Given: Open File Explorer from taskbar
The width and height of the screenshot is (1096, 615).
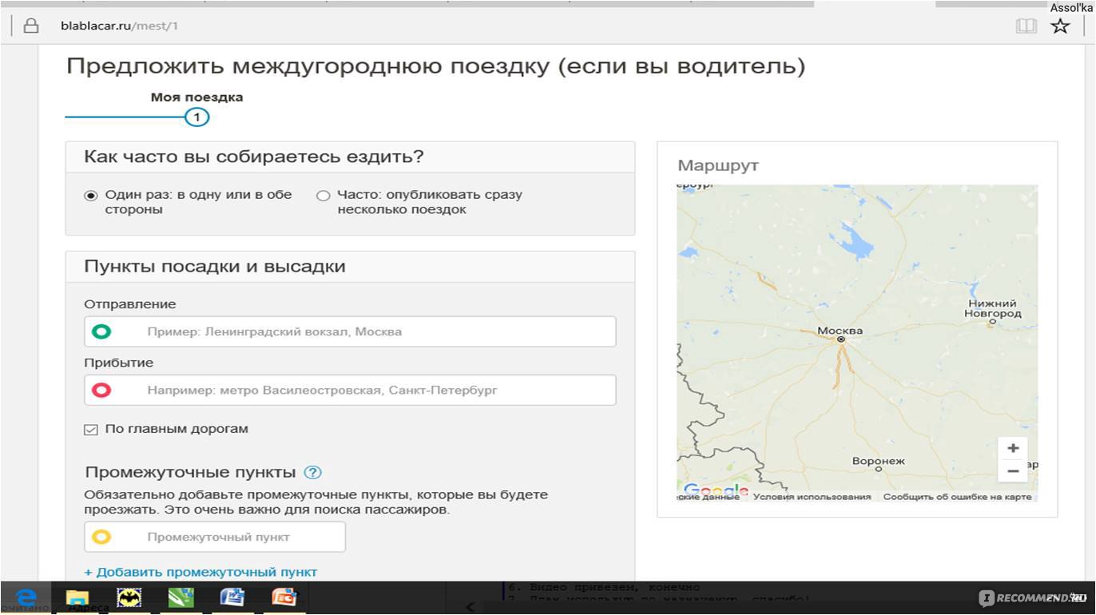Looking at the screenshot, I should click(77, 597).
